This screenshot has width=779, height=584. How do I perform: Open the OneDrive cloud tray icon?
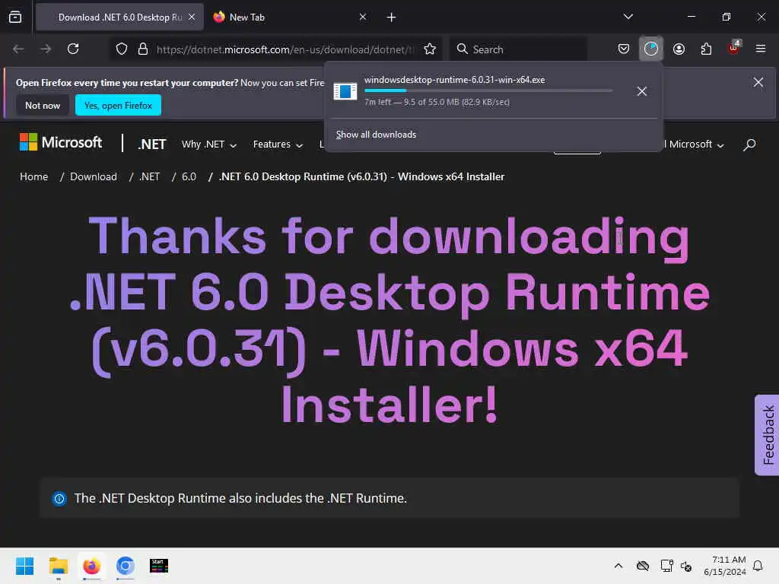coord(643,566)
